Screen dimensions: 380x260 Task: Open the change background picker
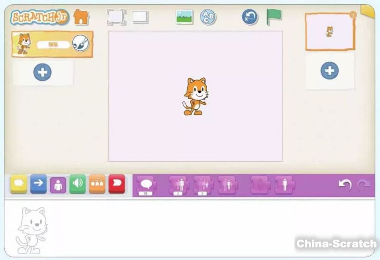184,17
